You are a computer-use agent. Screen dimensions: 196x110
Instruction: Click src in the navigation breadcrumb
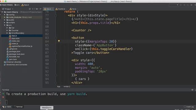pyautogui.click(x=17, y=5)
